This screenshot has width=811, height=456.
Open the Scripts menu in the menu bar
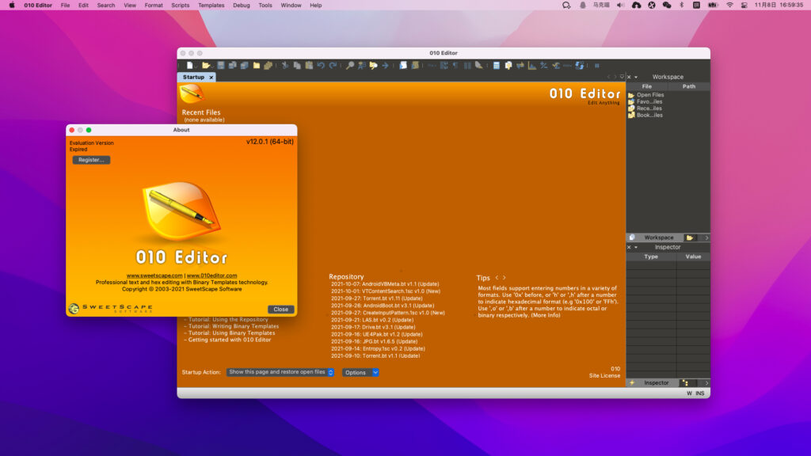[180, 4]
